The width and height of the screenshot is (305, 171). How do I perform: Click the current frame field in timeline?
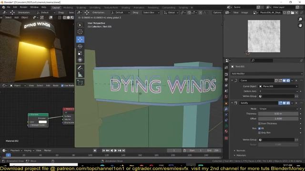[174, 151]
